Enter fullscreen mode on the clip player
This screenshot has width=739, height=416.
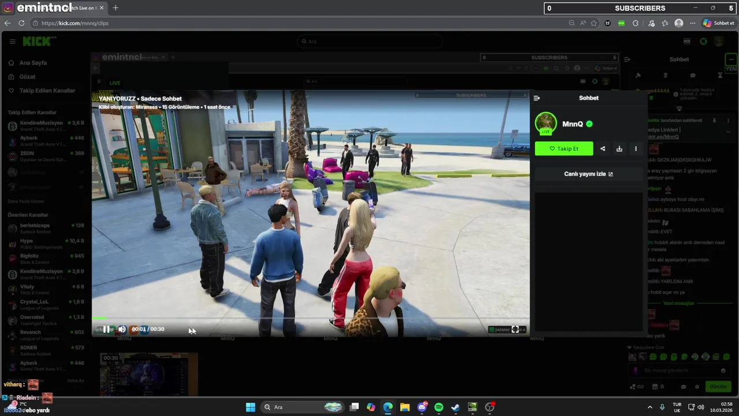[x=515, y=329]
